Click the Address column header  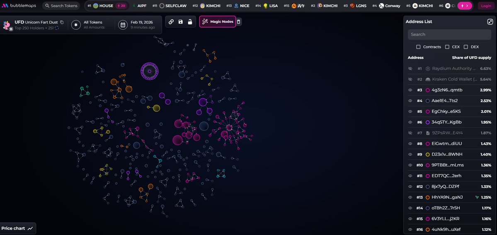[x=415, y=58]
